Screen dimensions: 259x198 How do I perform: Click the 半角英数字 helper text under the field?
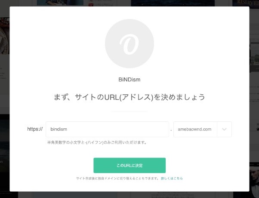[x=97, y=142]
